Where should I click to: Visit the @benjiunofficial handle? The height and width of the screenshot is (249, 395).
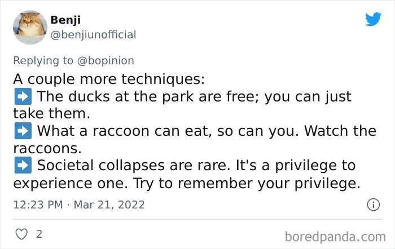point(93,34)
